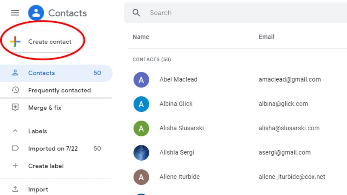
Task: Click the plus icon beside Create label
Action: pyautogui.click(x=15, y=165)
